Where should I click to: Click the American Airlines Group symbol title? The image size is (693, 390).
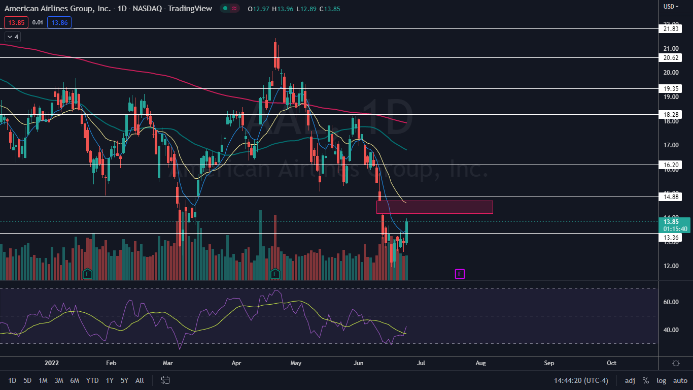tap(57, 9)
